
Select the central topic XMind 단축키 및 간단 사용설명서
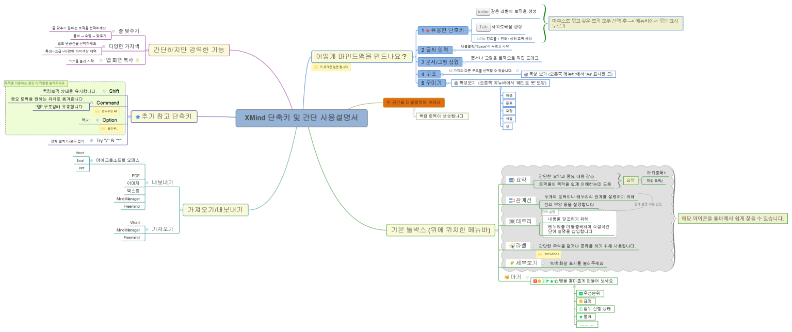(302, 118)
